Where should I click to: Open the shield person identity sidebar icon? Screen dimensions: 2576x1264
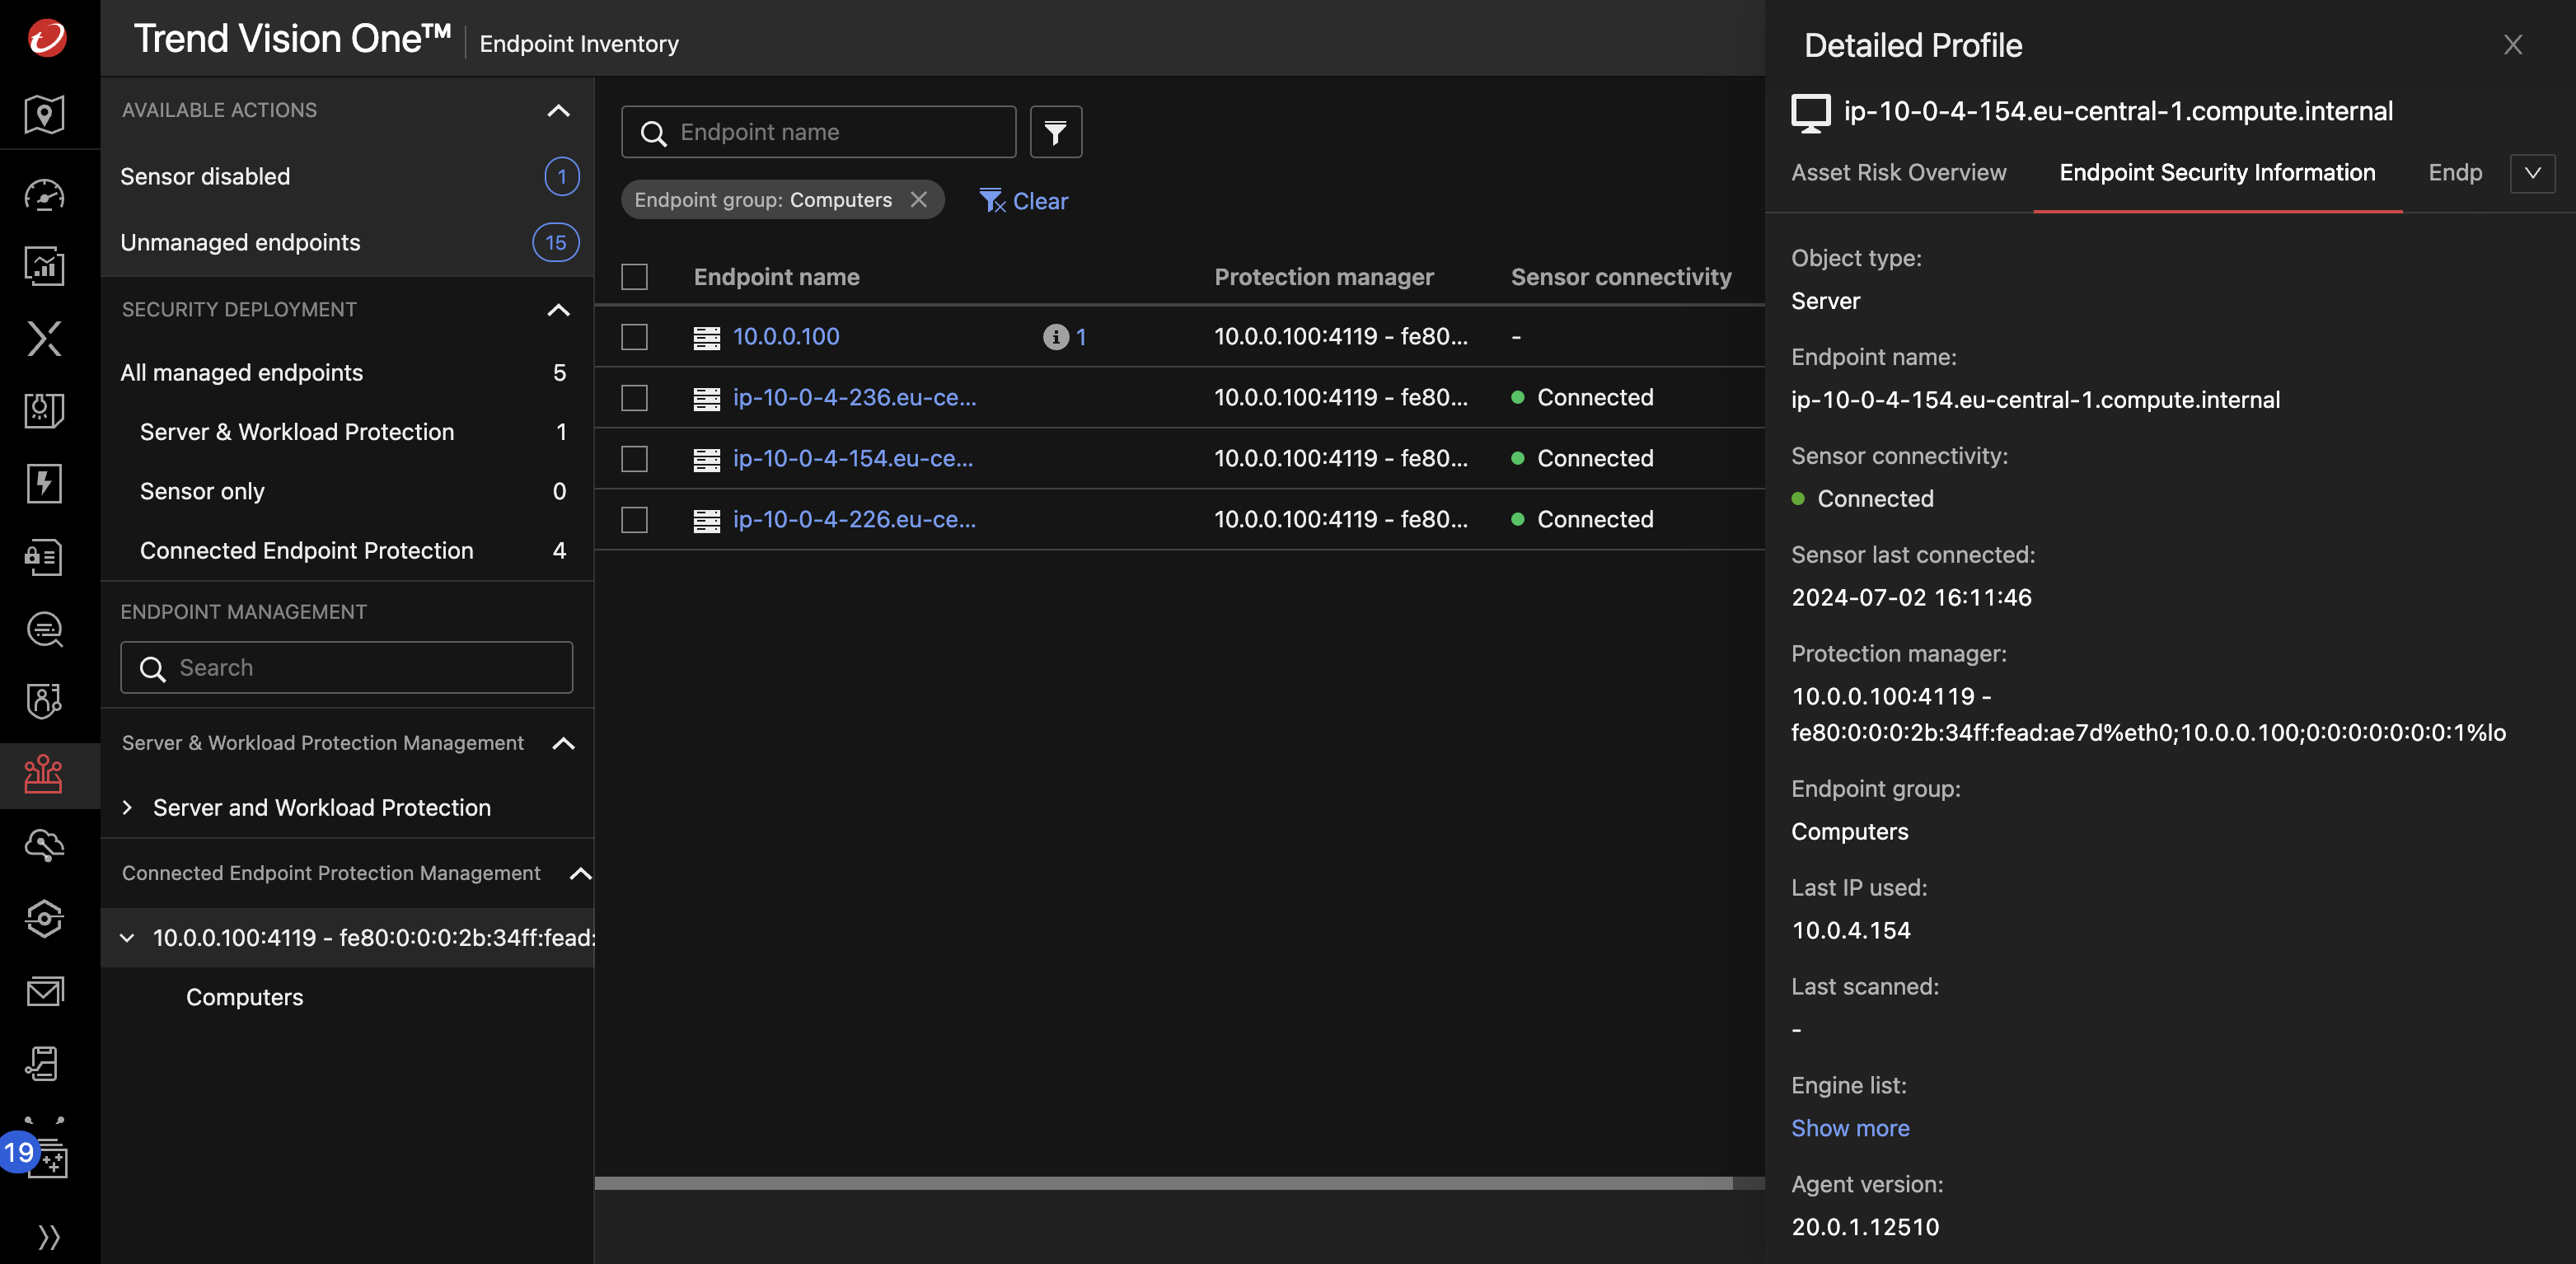pyautogui.click(x=44, y=701)
